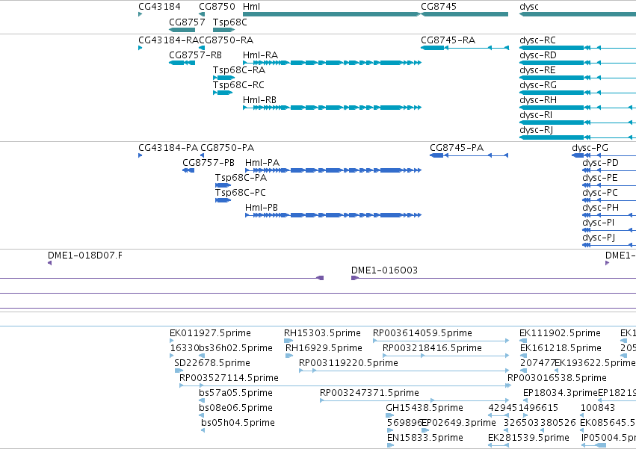
Task: Click EST label bs05h04.5prime
Action: [238, 423]
